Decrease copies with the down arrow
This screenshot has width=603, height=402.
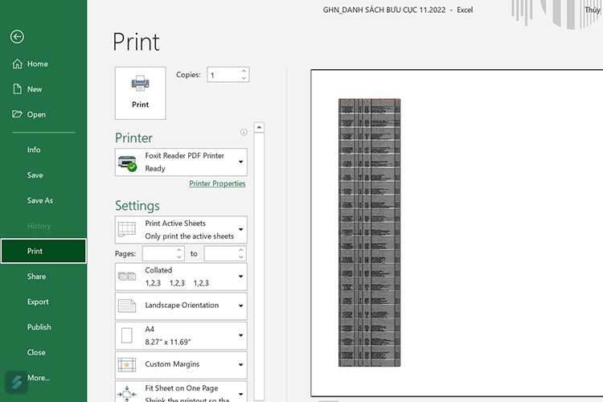pos(244,78)
